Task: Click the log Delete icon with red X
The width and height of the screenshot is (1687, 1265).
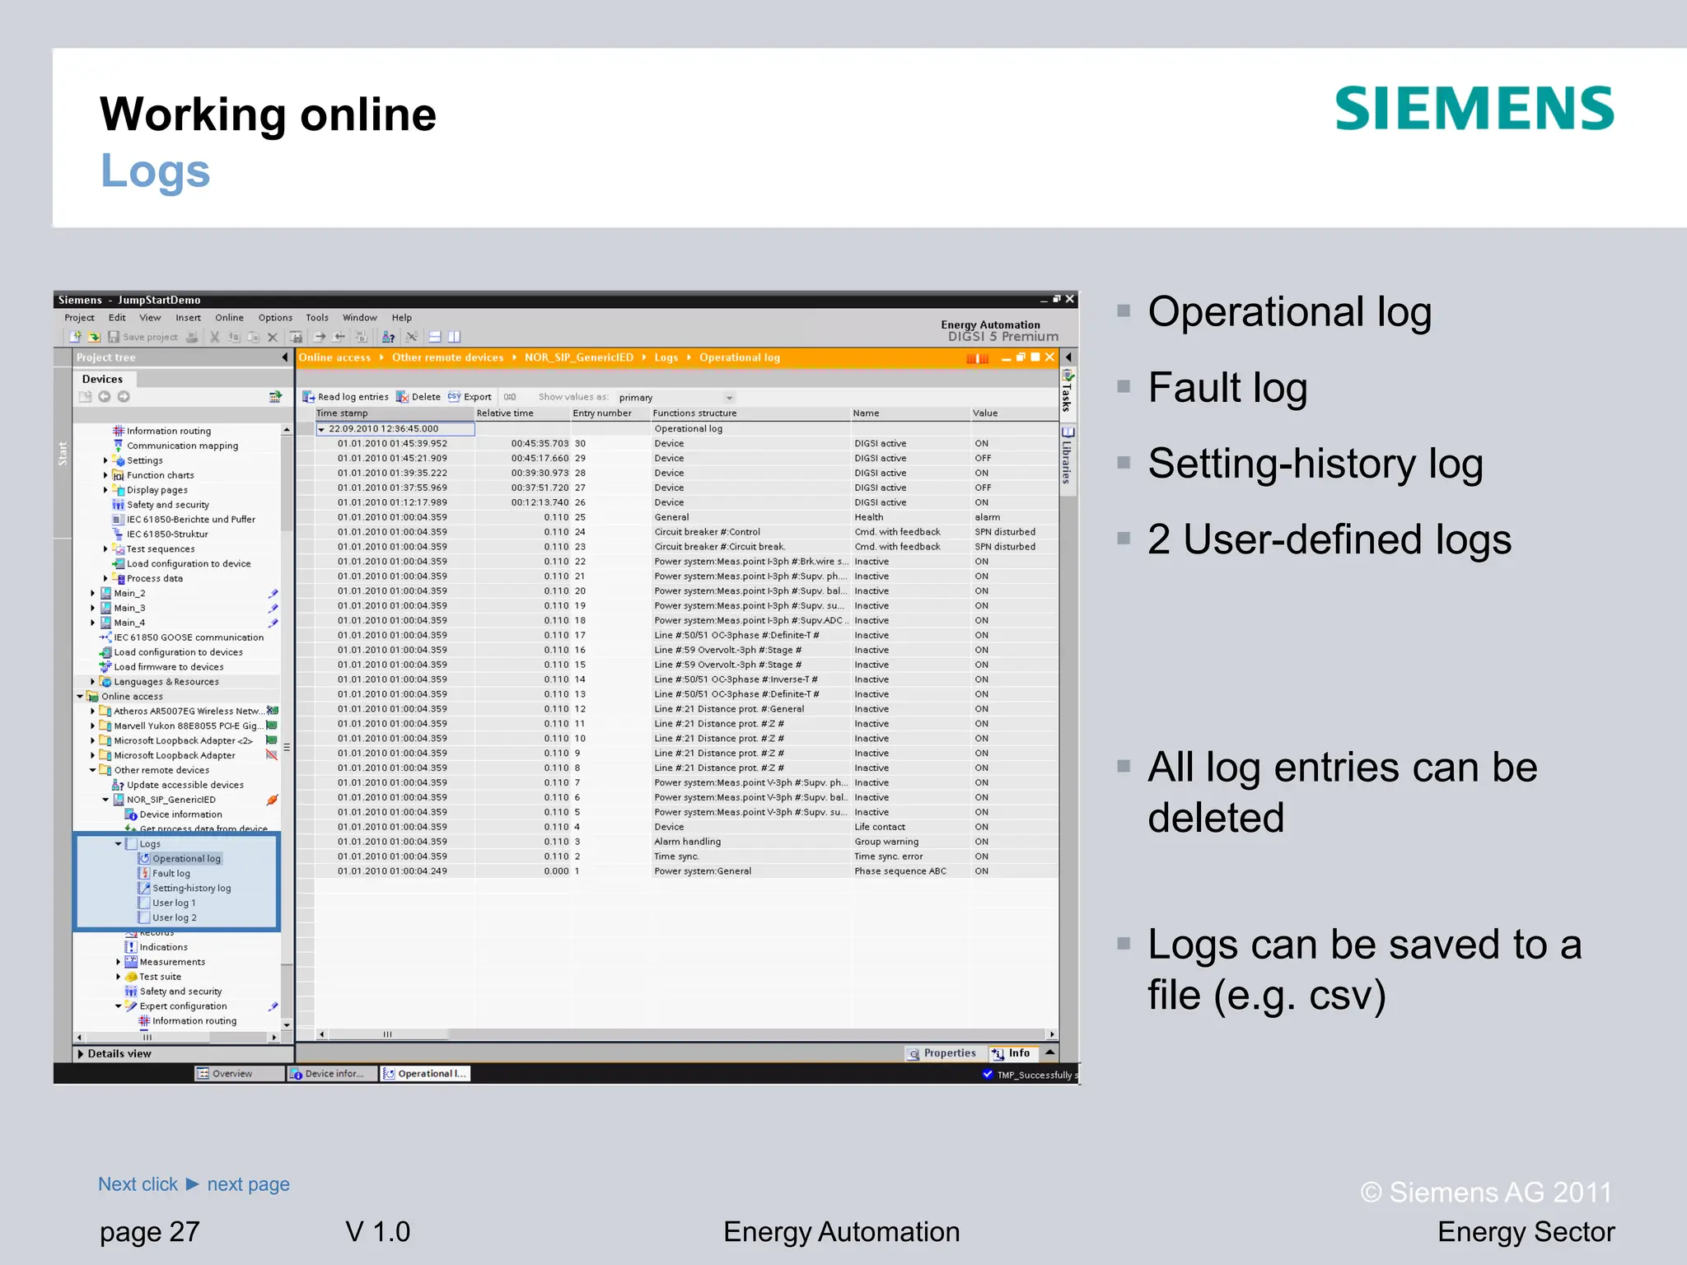Action: coord(403,397)
